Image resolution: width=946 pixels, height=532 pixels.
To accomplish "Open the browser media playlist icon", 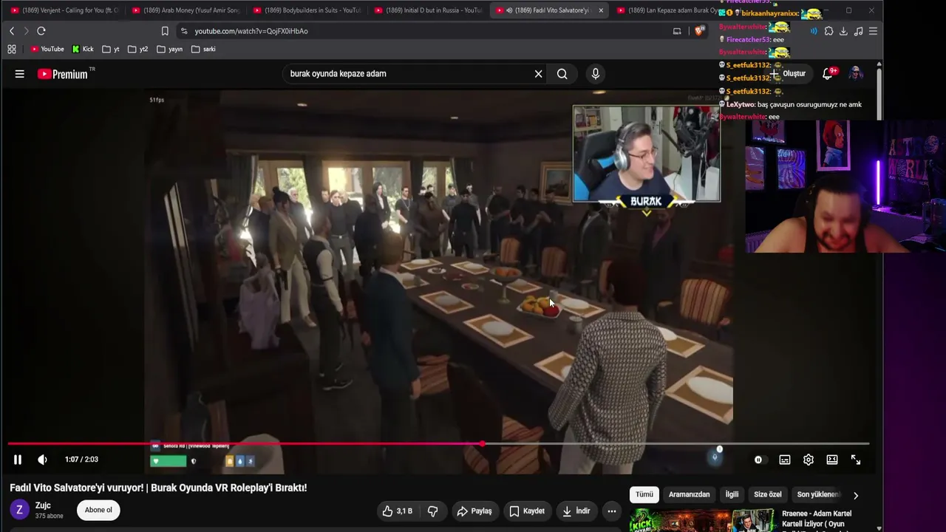I will click(x=858, y=31).
